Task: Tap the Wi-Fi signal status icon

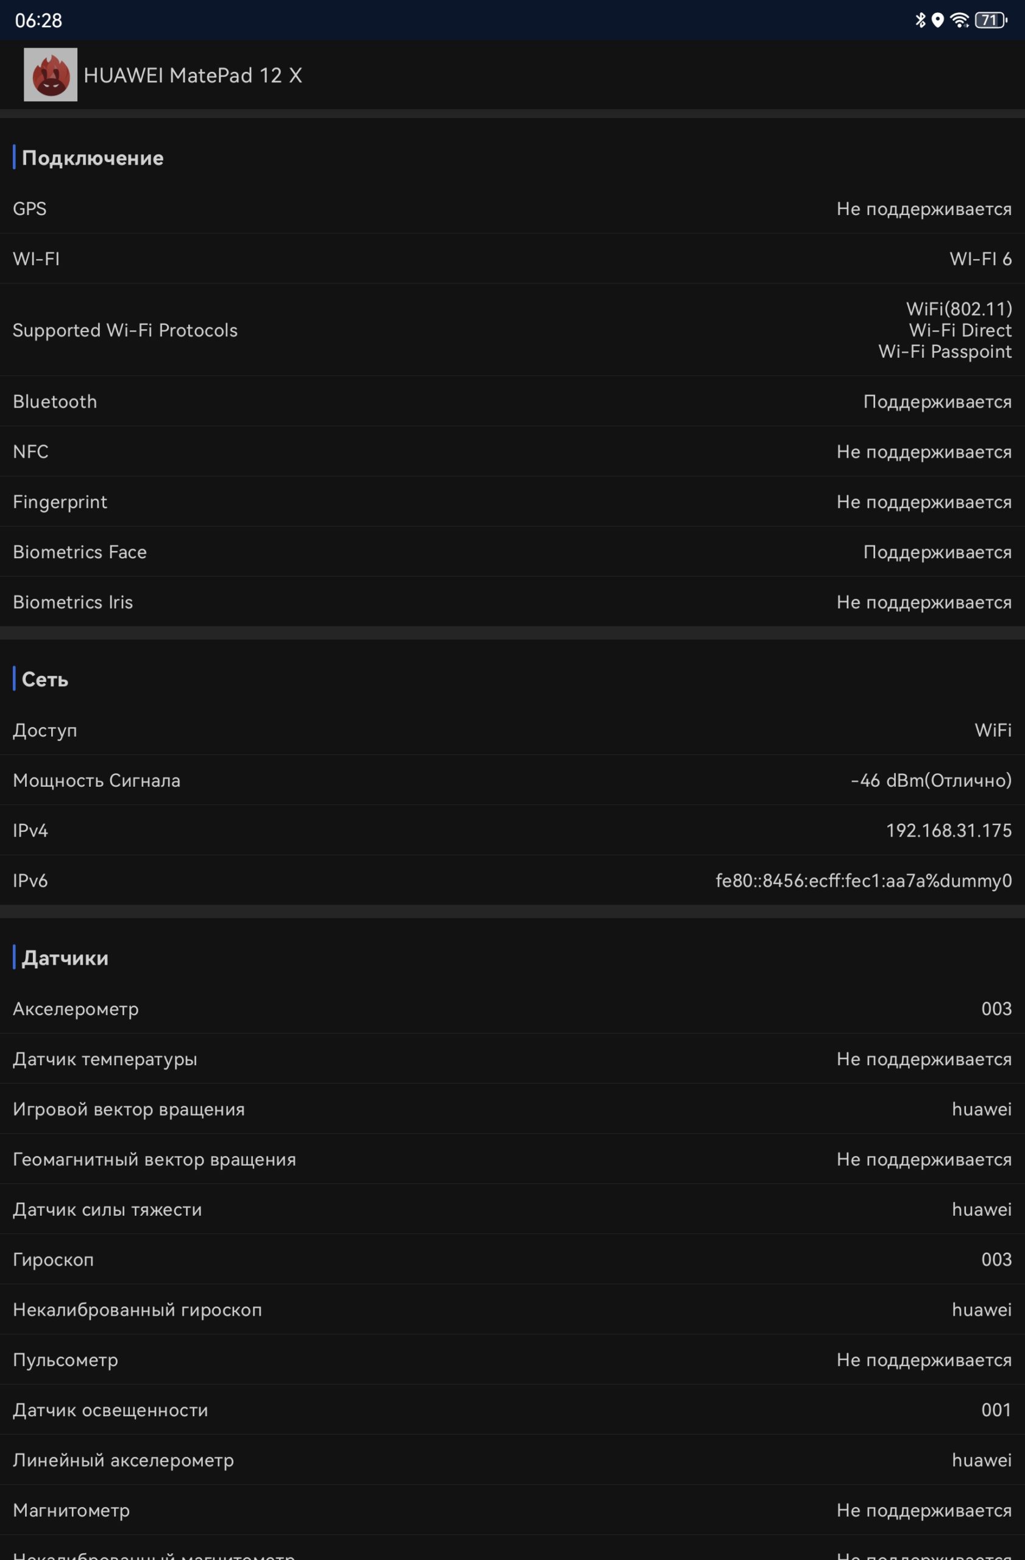Action: (x=959, y=20)
